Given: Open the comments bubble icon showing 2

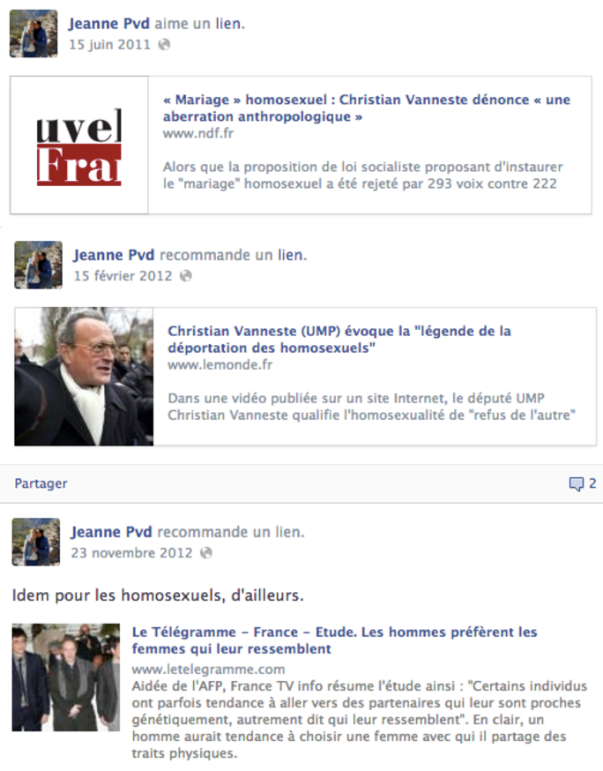Looking at the screenshot, I should point(576,483).
